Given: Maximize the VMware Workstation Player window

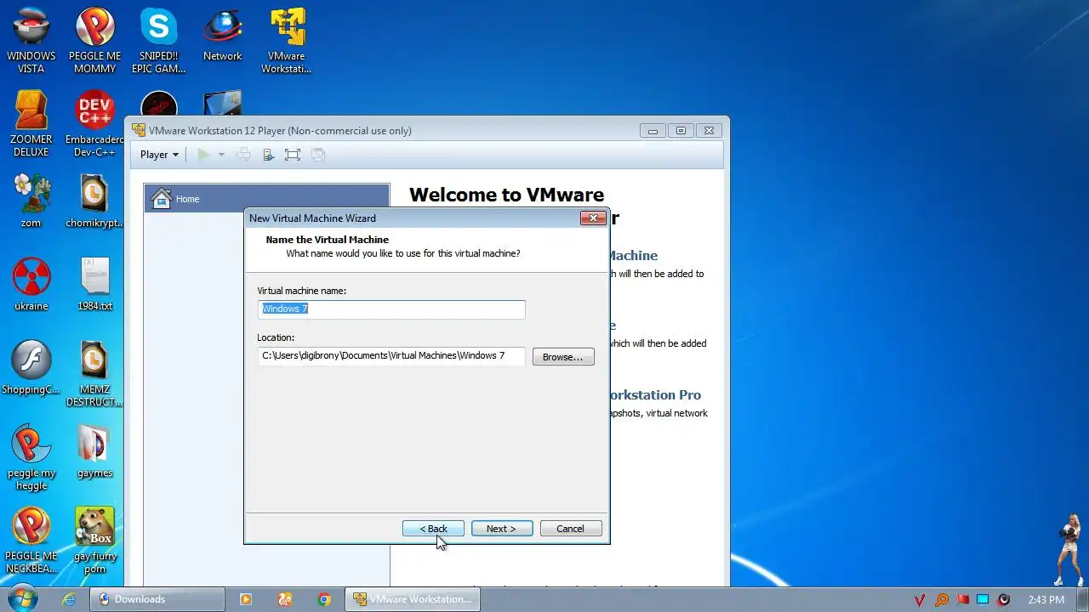Looking at the screenshot, I should coord(681,131).
